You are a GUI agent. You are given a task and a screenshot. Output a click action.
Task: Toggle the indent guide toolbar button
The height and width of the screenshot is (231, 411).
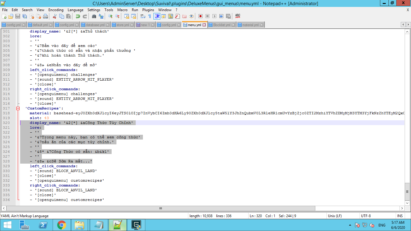tap(157, 16)
